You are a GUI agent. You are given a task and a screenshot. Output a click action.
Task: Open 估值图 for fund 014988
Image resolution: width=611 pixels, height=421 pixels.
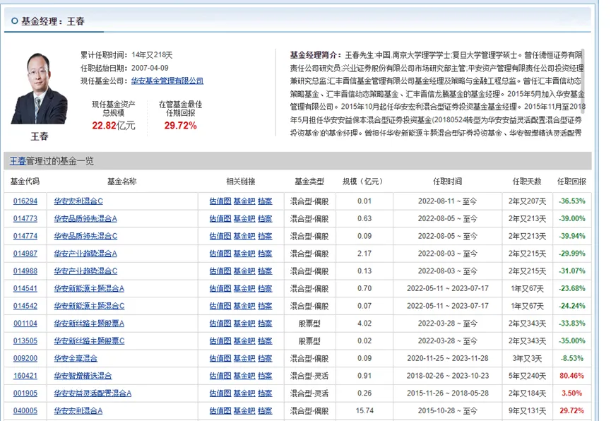coord(220,271)
